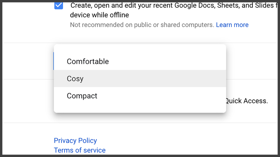Open the Terms of service link
The width and height of the screenshot is (280, 157).
coord(80,150)
